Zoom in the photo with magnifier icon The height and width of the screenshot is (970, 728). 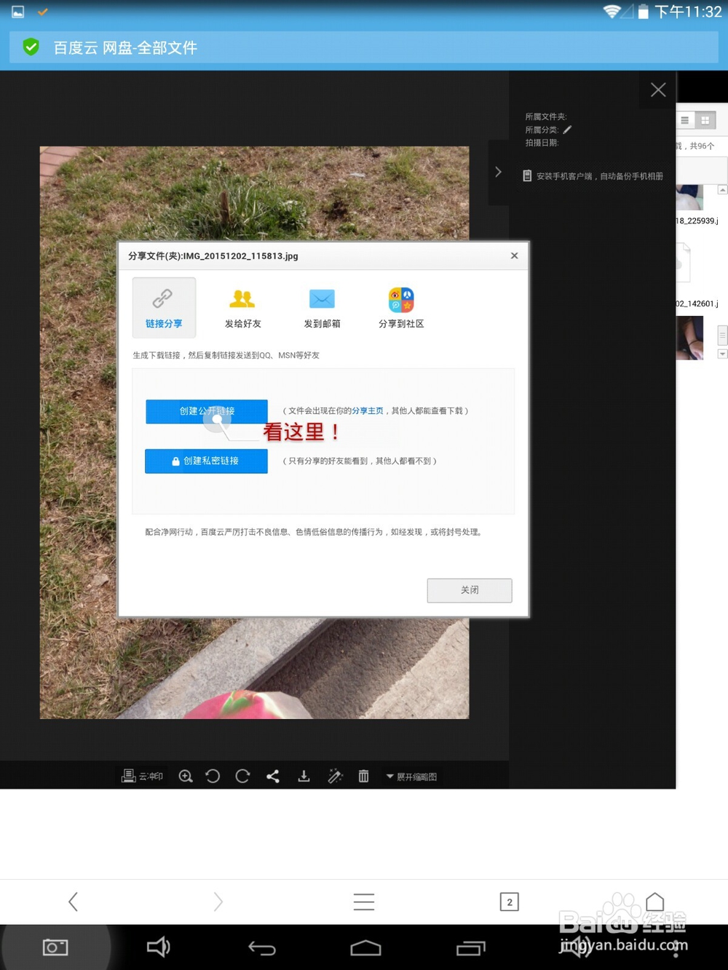point(186,776)
